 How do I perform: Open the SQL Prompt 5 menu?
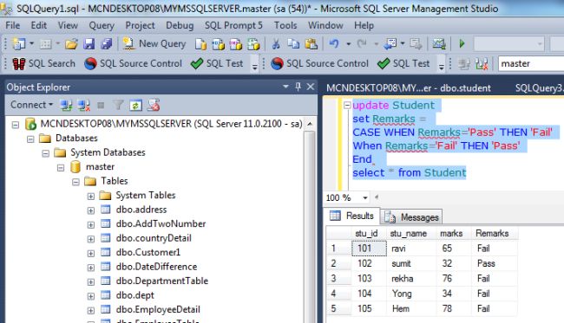[x=233, y=25]
